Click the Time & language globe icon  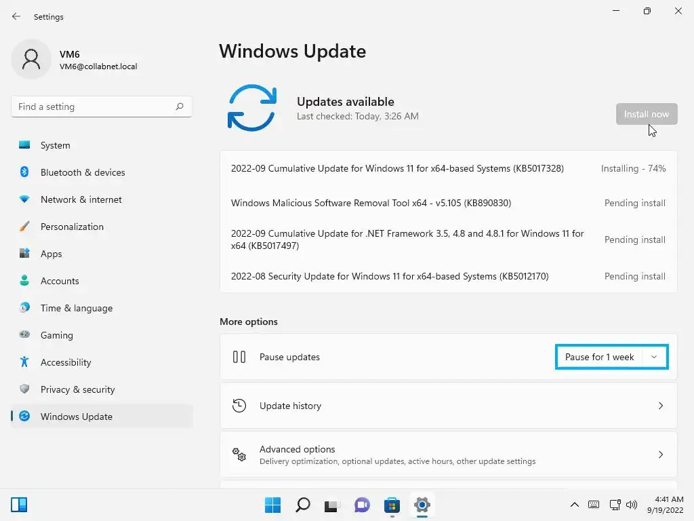click(24, 307)
